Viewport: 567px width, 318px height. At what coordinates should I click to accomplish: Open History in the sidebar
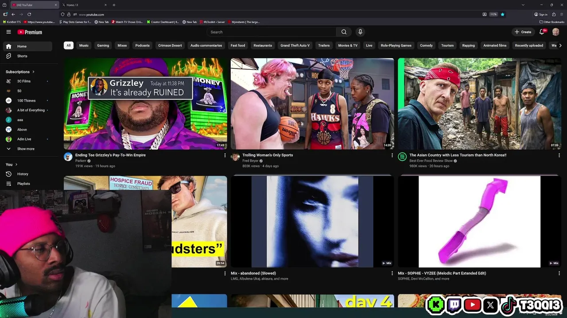27,174
